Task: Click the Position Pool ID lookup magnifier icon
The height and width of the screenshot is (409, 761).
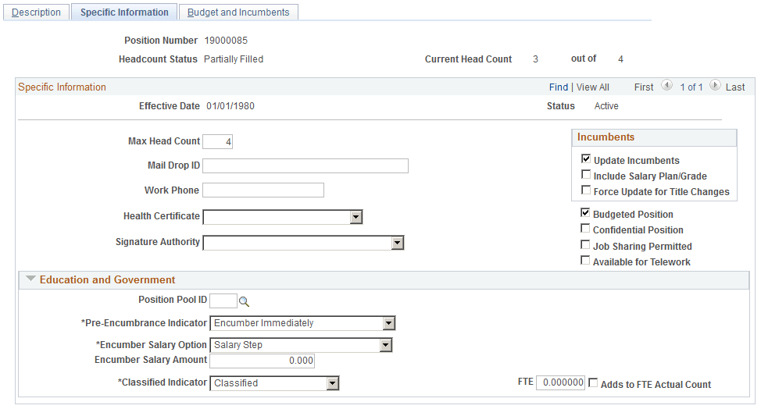Action: [244, 301]
